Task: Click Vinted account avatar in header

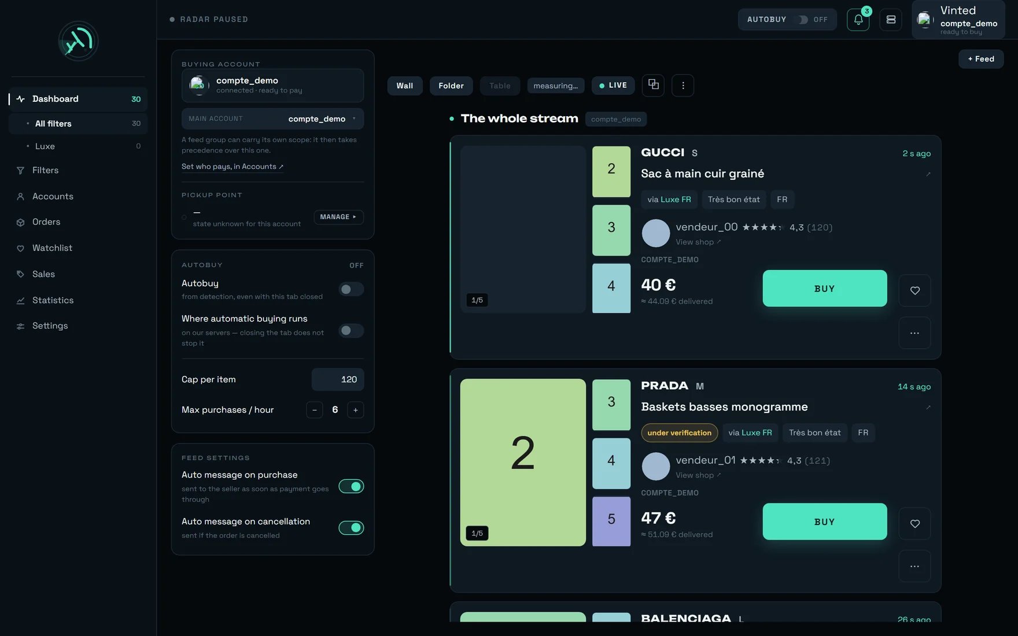Action: 925,20
